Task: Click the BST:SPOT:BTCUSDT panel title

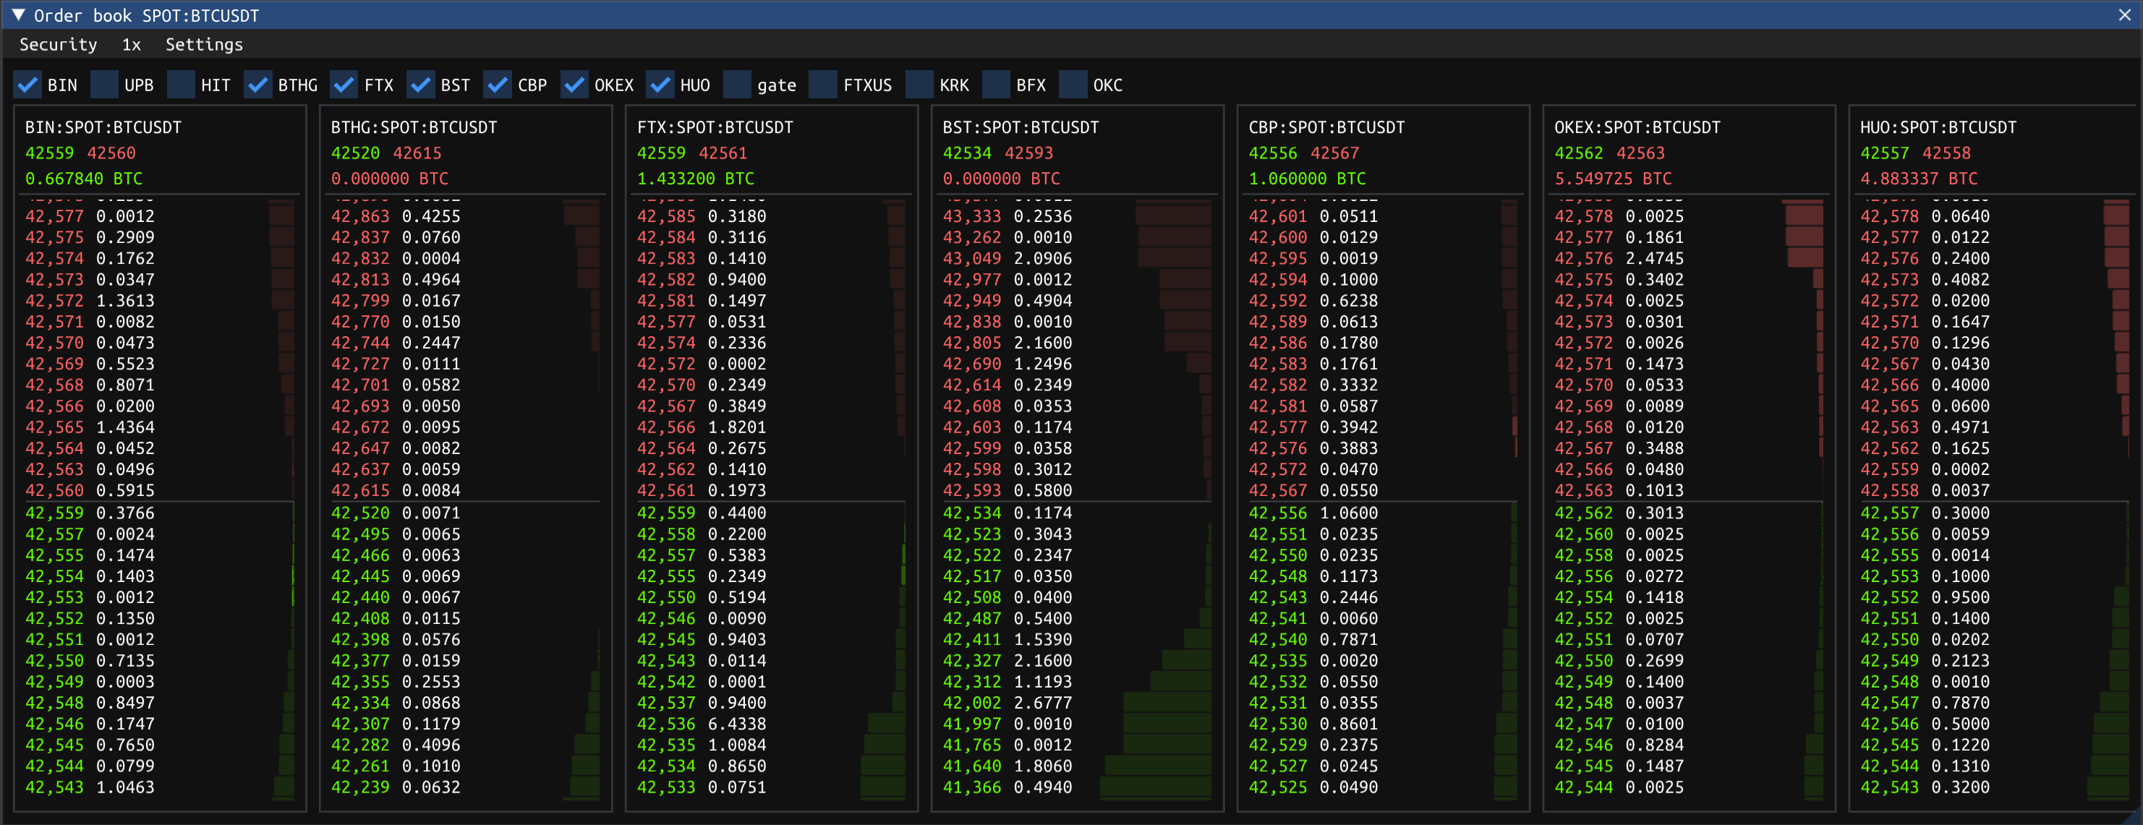Action: click(x=1021, y=127)
